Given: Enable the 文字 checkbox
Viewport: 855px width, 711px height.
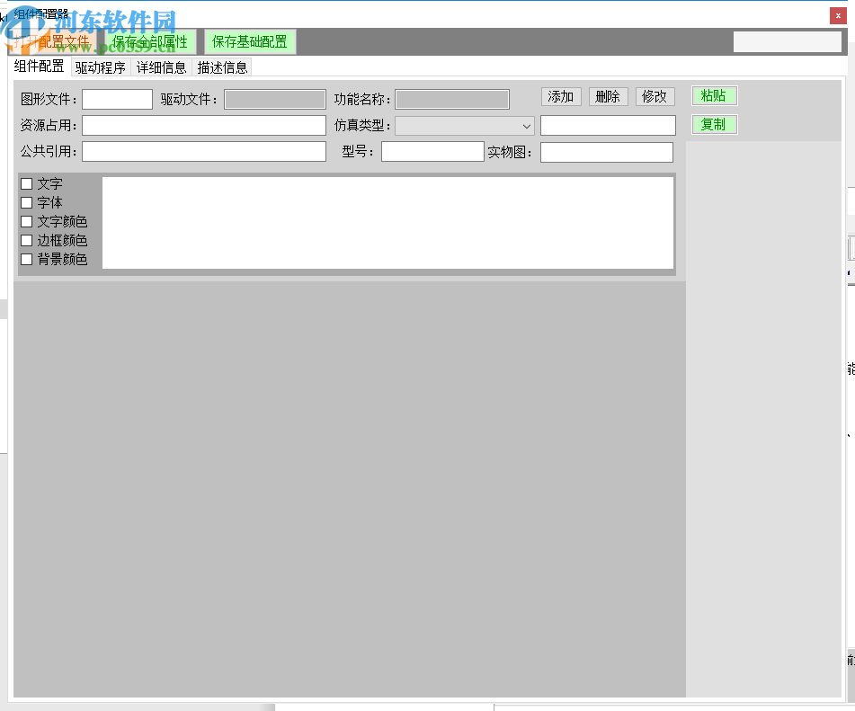Looking at the screenshot, I should point(26,183).
